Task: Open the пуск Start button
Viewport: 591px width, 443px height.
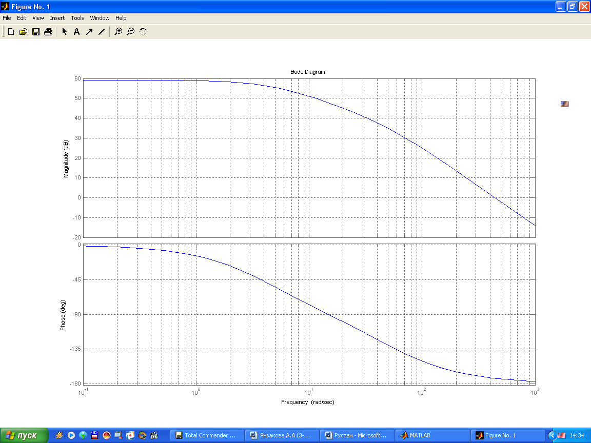Action: click(24, 435)
